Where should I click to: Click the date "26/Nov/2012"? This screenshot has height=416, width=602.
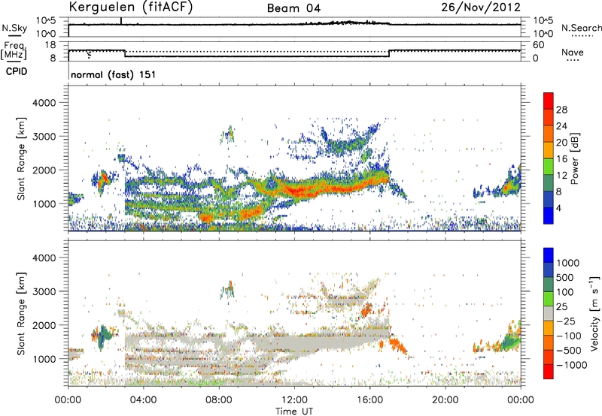tap(481, 8)
